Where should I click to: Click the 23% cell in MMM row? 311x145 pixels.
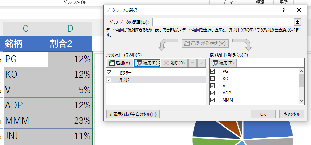tap(70, 121)
